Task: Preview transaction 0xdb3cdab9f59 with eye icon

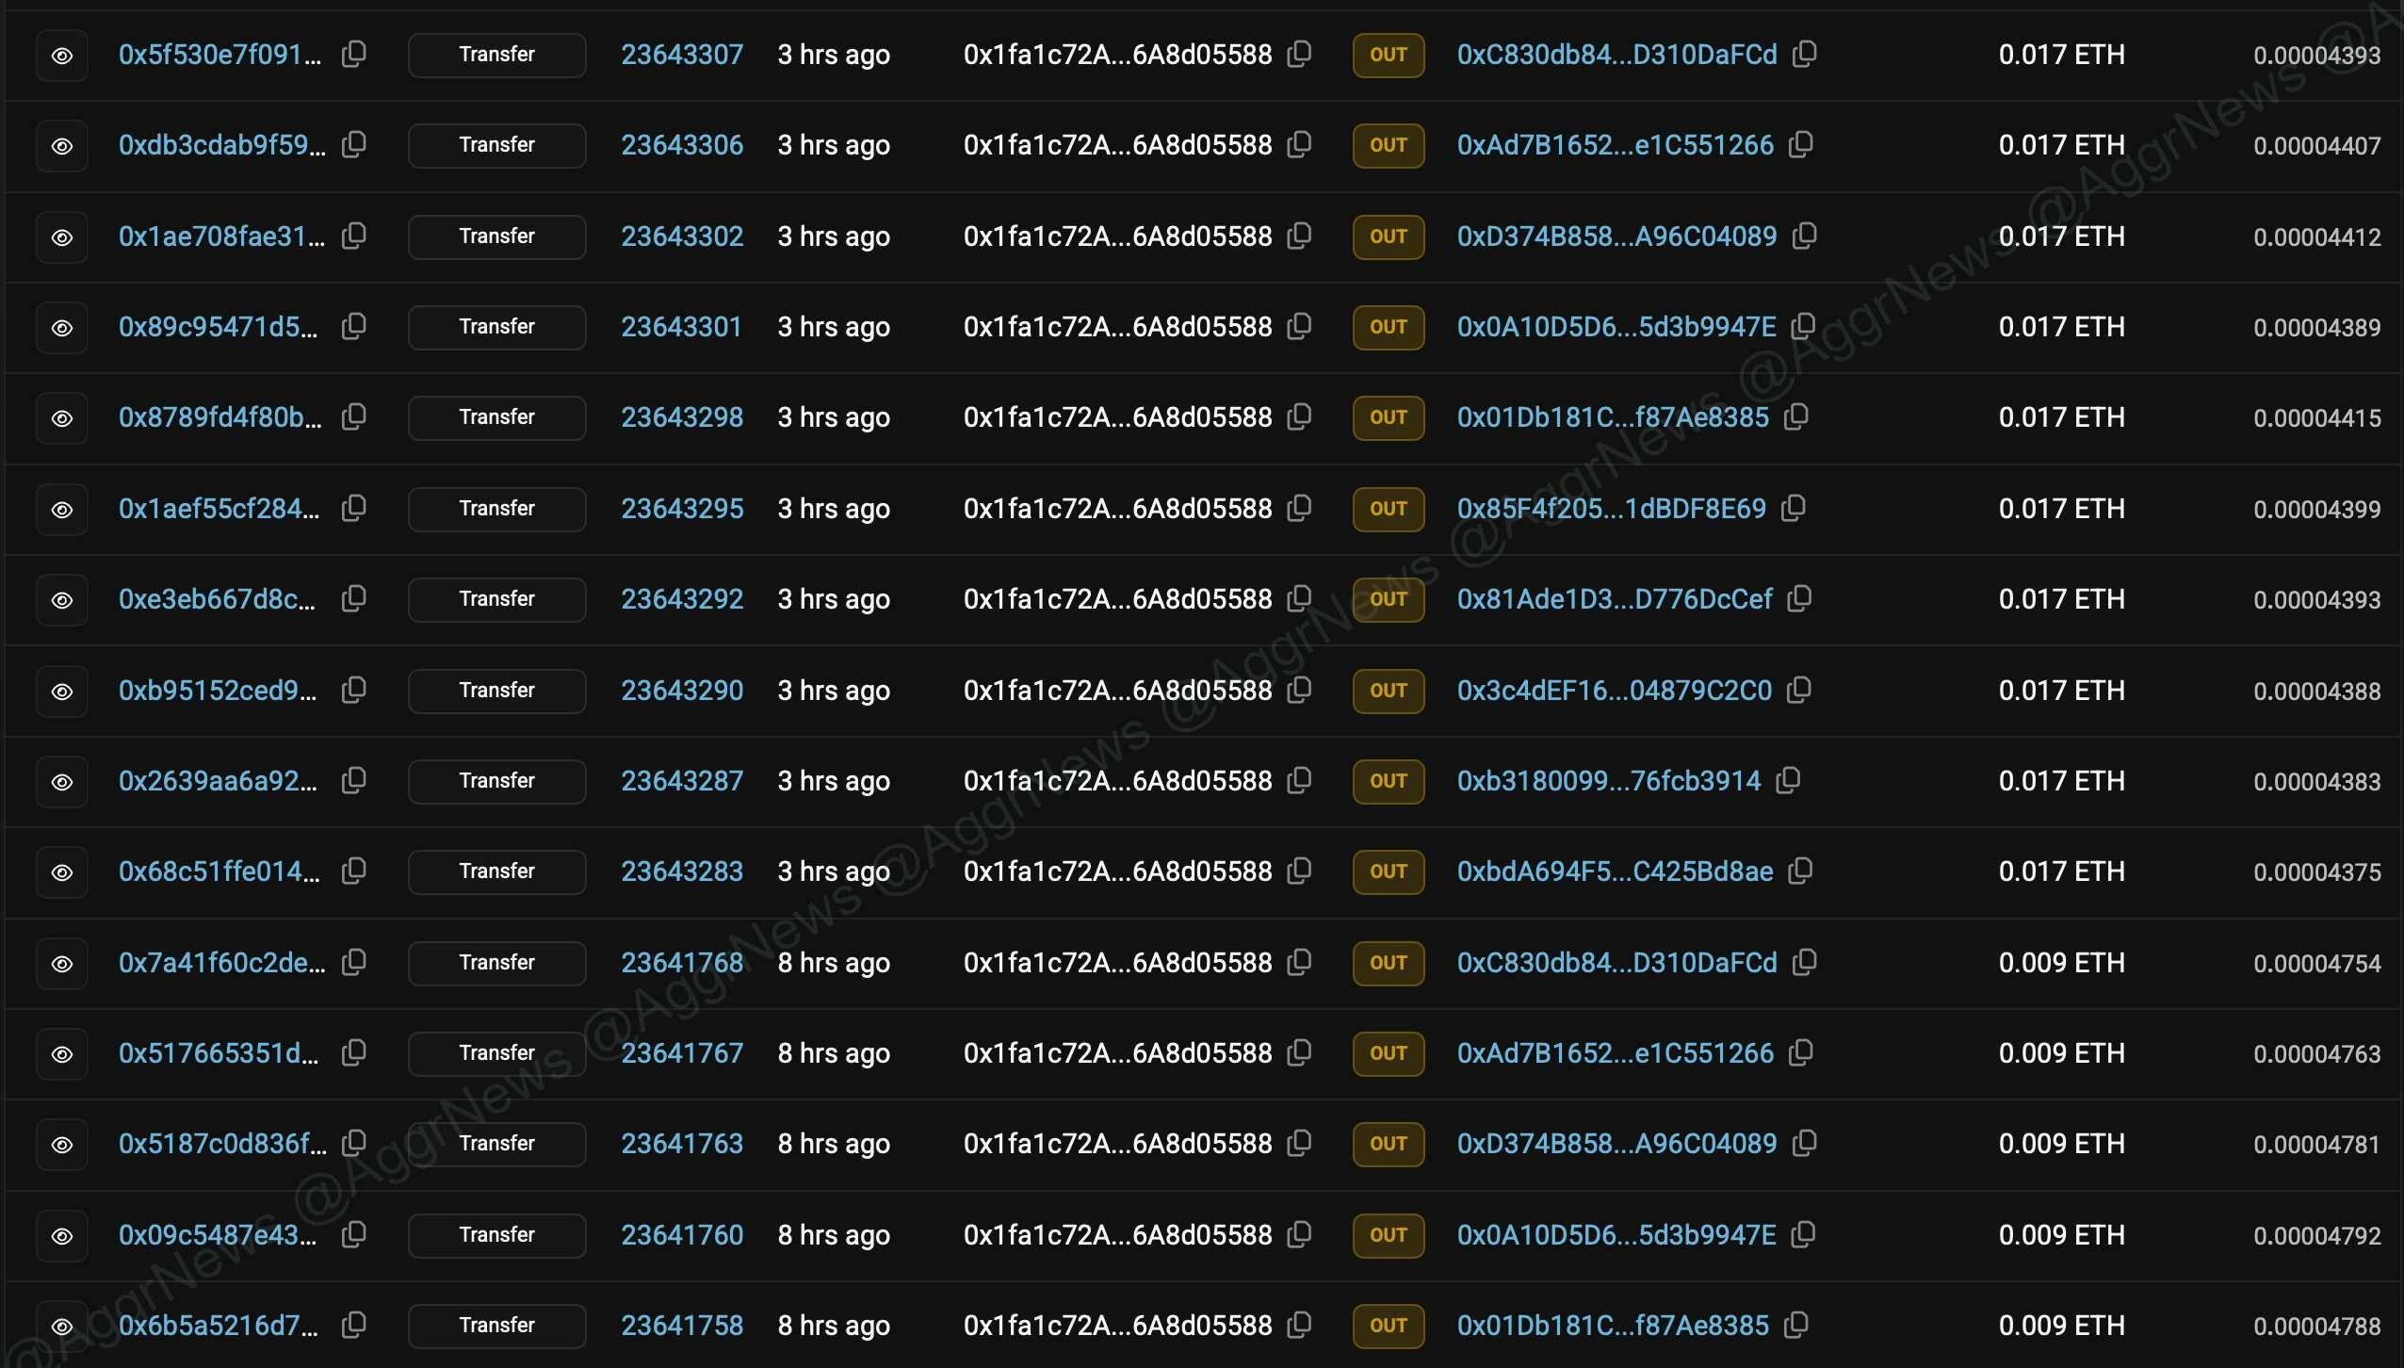Action: (62, 146)
